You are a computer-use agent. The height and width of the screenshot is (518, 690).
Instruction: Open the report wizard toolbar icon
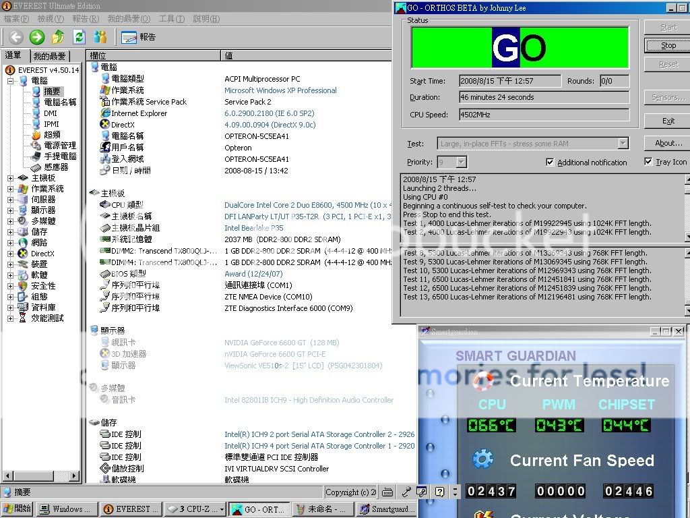[138, 37]
